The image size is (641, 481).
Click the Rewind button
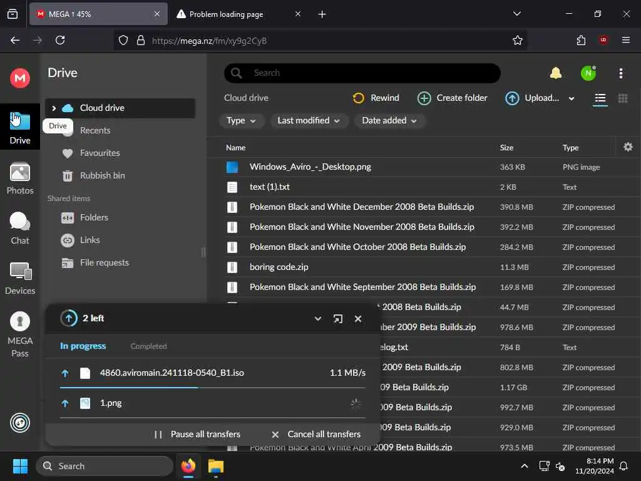click(x=376, y=98)
